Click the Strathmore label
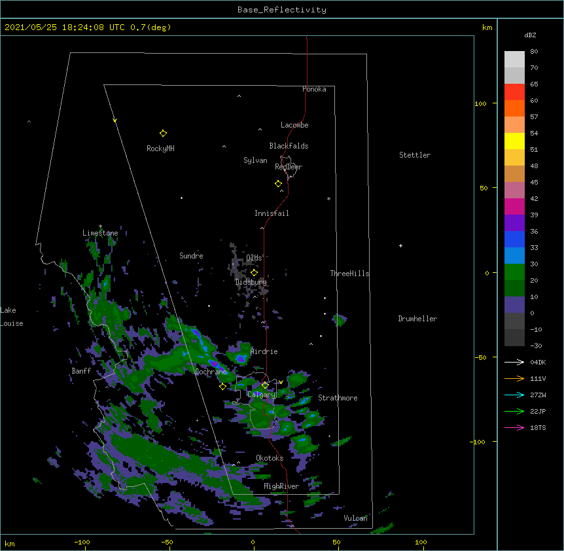The height and width of the screenshot is (551, 564). (x=338, y=398)
